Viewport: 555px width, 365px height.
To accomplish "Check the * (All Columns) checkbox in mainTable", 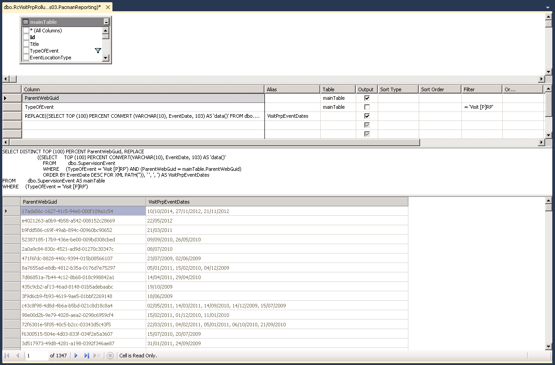I will coord(26,31).
